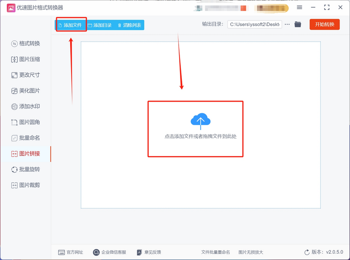Click the 清除列表 button
The height and width of the screenshot is (260, 350).
[129, 25]
